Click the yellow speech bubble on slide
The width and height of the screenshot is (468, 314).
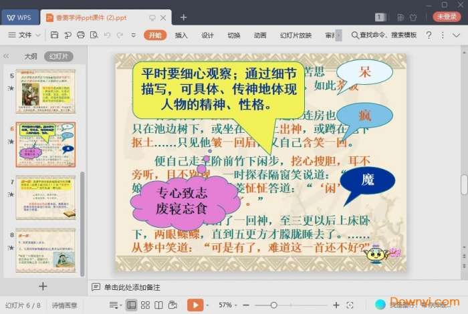click(219, 90)
